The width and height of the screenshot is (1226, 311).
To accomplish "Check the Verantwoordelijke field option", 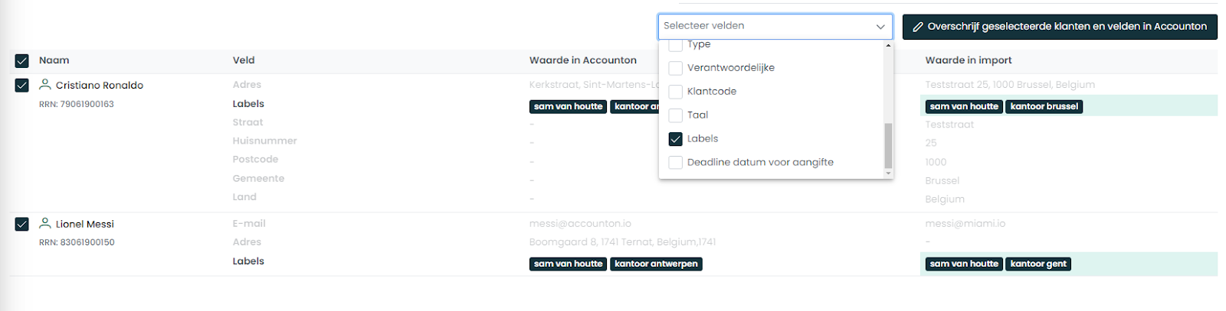I will pos(675,68).
